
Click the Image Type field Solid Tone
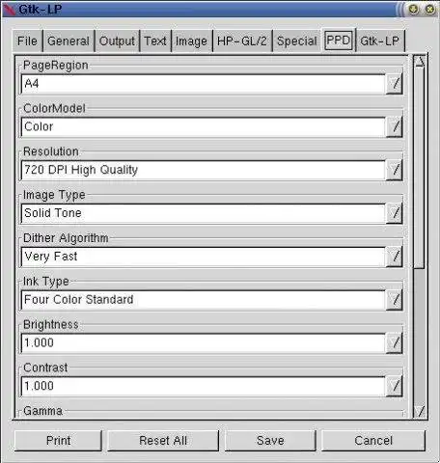203,213
